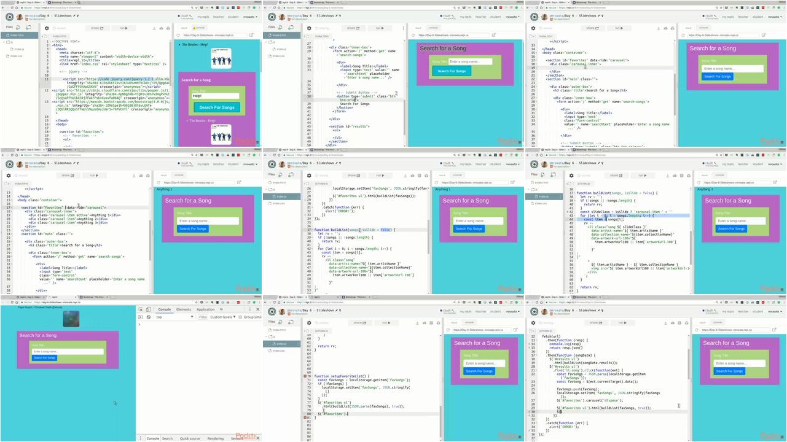787x442 pixels.
Task: Open index.html in Beatles Help! frame files
Action: point(20,36)
